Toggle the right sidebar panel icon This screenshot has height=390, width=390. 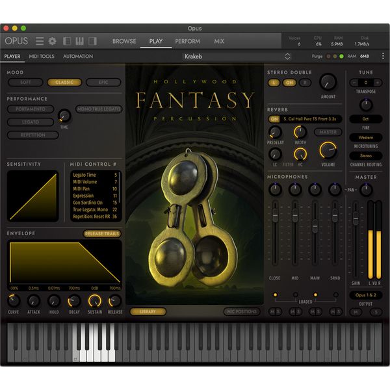(x=92, y=41)
